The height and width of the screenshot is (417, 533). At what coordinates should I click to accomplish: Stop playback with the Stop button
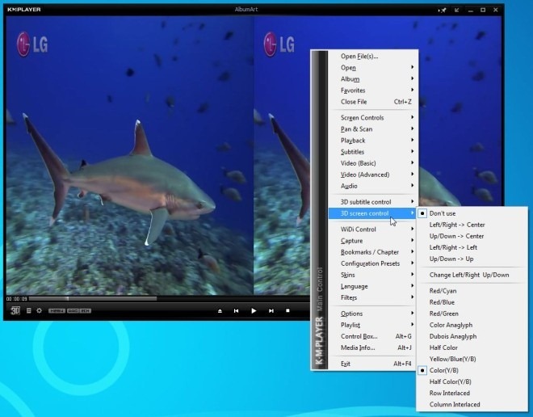pos(287,310)
